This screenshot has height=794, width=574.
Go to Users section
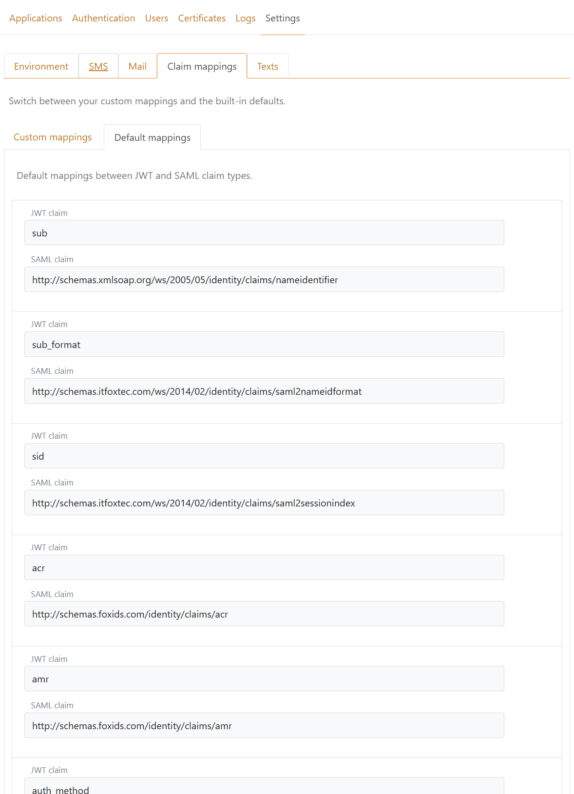point(156,18)
